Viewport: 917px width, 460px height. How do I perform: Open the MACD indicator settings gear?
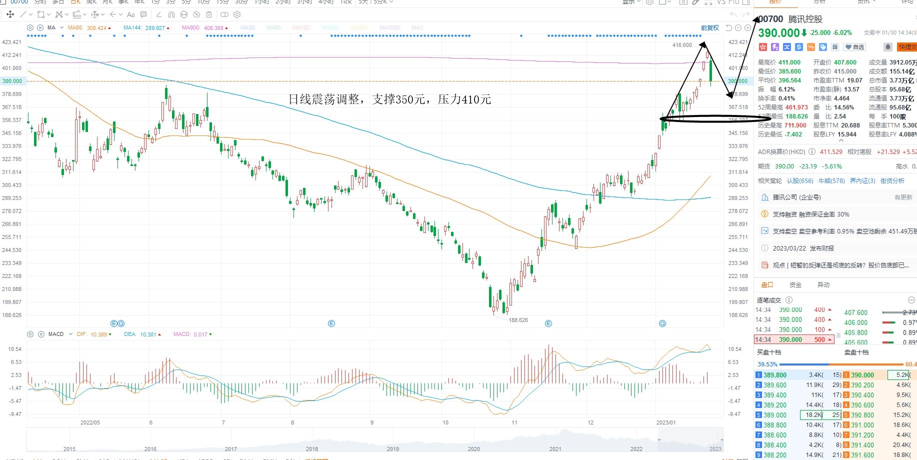coord(30,334)
